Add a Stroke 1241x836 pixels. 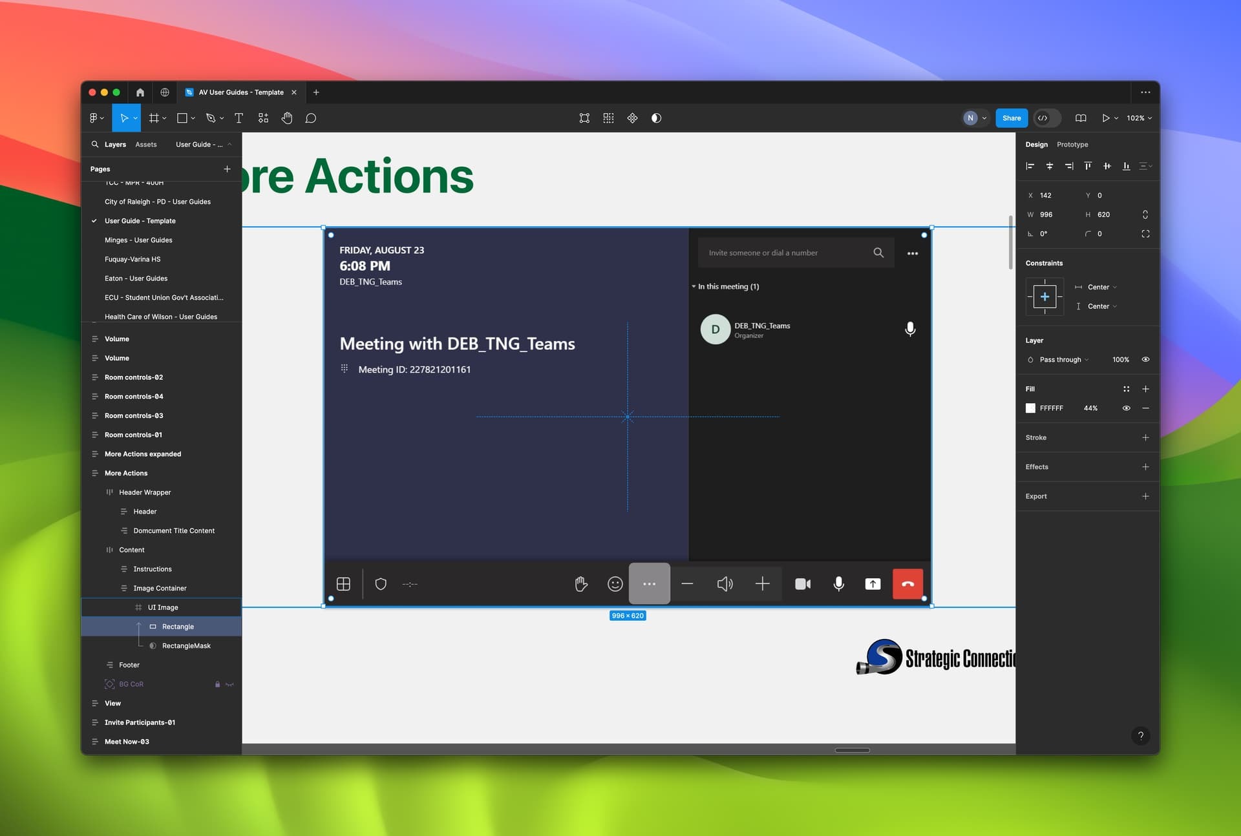click(1145, 437)
